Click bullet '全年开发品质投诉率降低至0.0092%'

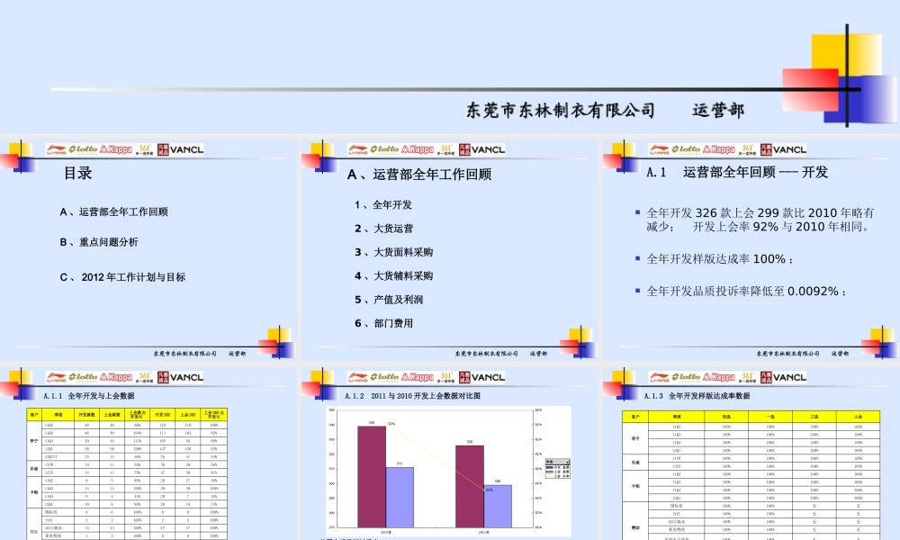point(746,292)
